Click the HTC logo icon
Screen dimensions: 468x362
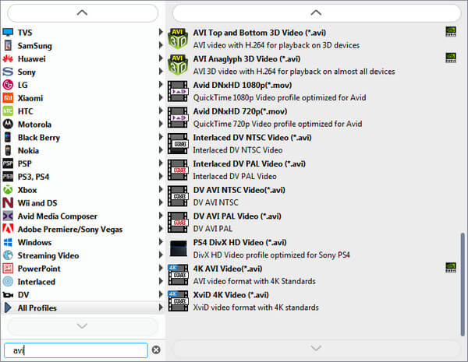click(8, 111)
